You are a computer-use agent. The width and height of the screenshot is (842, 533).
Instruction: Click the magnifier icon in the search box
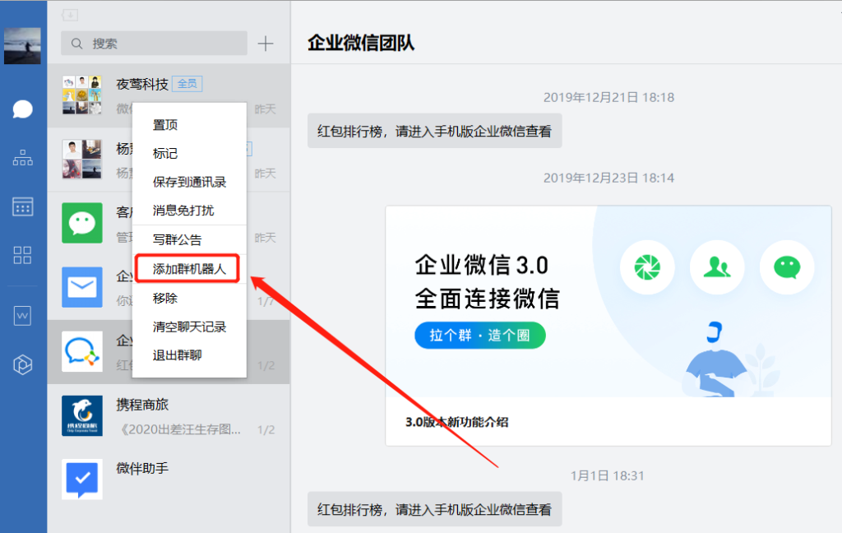77,44
